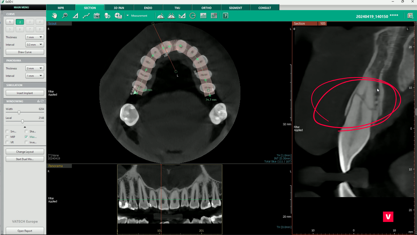Enable the MIP checkbox
417x235 pixels.
pyautogui.click(x=7, y=137)
